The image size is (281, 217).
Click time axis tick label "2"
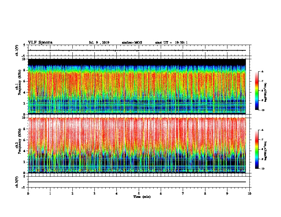coord(72,193)
